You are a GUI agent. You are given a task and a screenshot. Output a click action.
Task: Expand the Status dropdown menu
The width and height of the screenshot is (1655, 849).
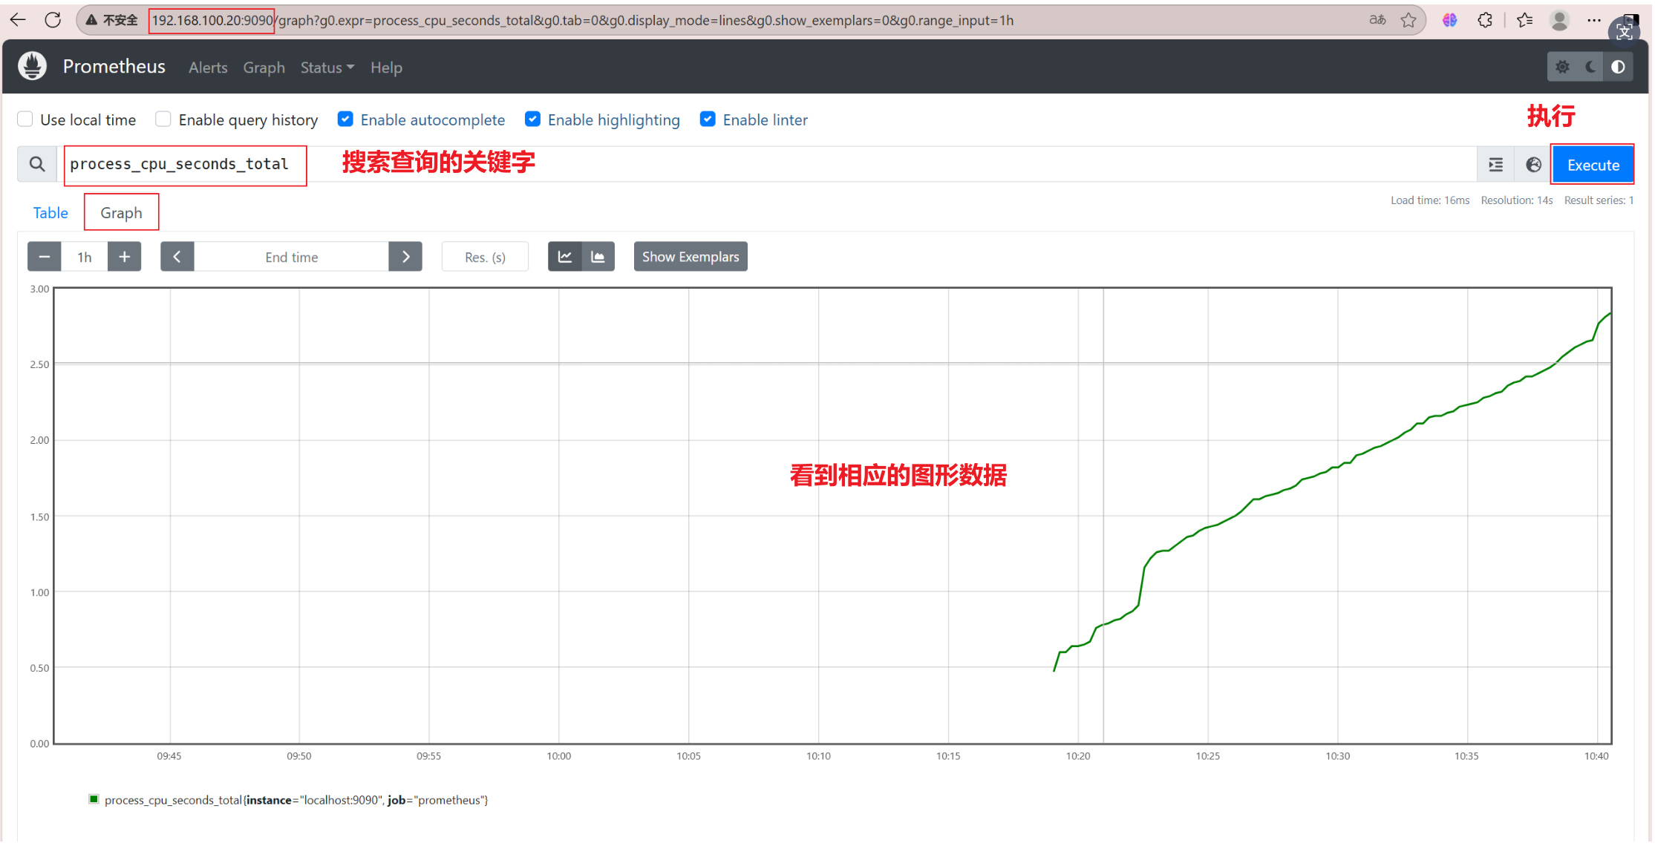tap(327, 68)
